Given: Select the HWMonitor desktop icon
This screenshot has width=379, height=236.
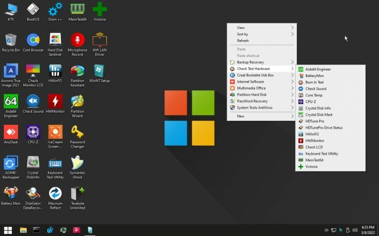Looking at the screenshot, I should pos(55,104).
